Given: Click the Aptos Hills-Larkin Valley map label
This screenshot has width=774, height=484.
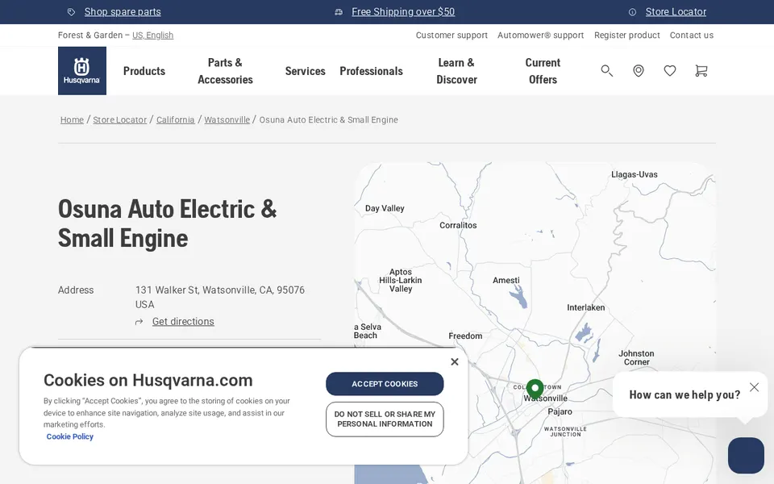Looking at the screenshot, I should (x=401, y=281).
